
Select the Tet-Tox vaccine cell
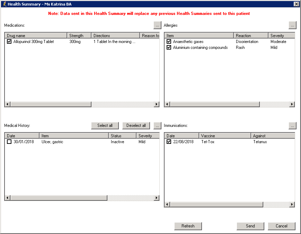[x=208, y=142]
